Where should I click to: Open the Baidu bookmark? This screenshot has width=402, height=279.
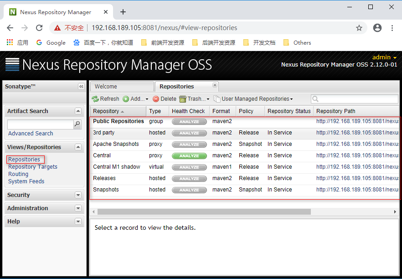click(x=103, y=42)
